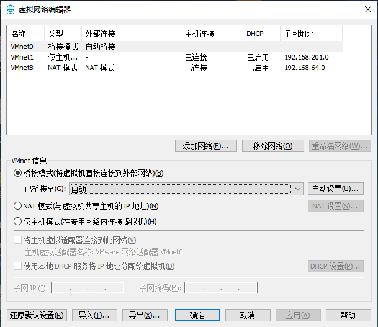378x327 pixels.
Task: Sort by DHCP column header
Action: pyautogui.click(x=261, y=34)
